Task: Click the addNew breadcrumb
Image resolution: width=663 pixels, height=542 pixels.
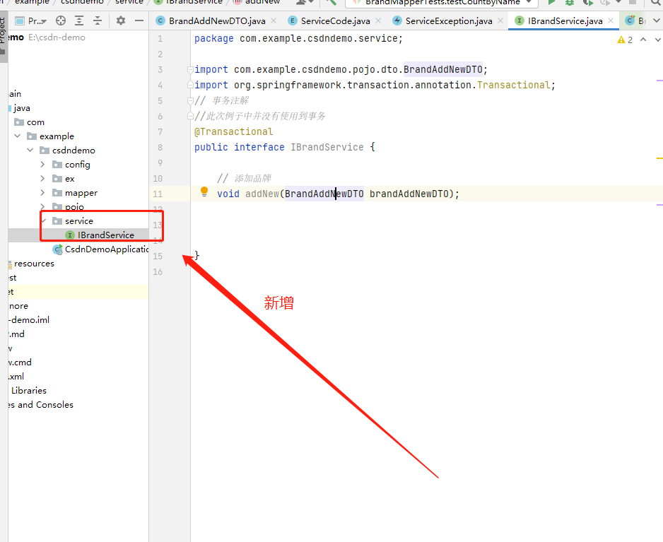Action: click(257, 2)
